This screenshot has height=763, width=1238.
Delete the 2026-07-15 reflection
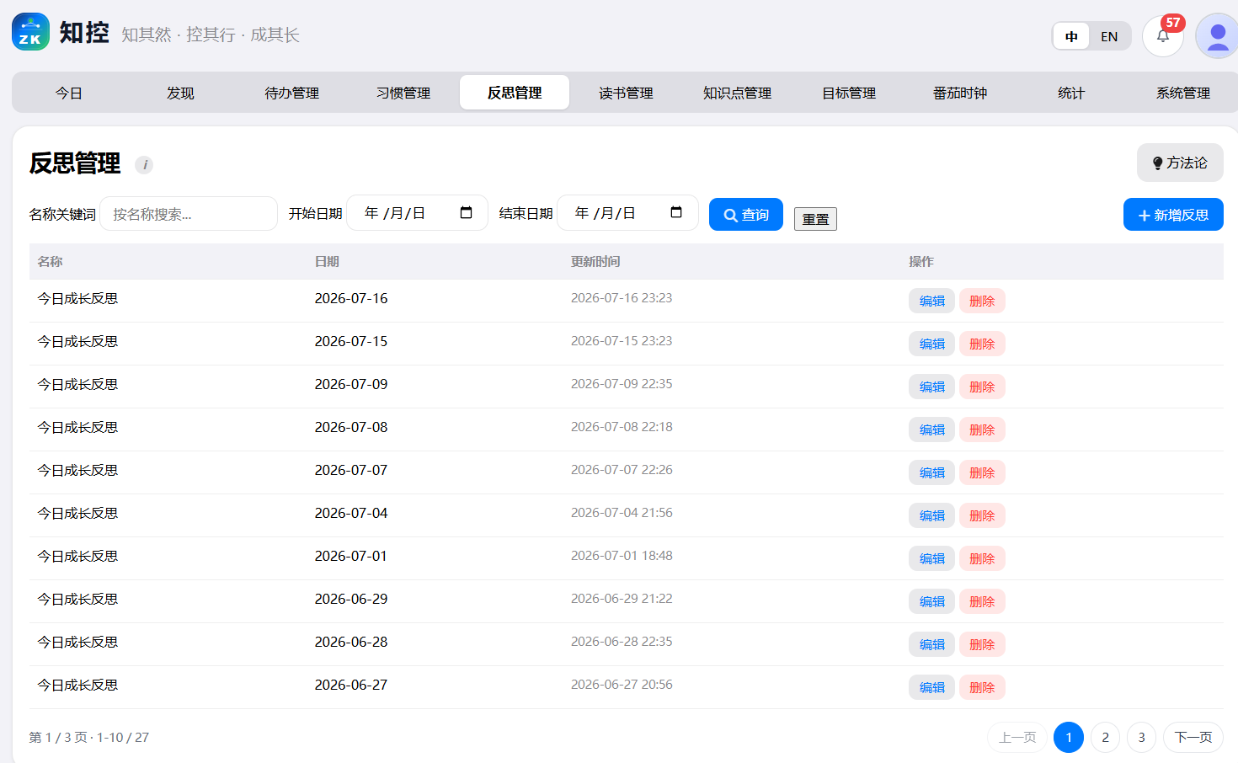tap(982, 344)
